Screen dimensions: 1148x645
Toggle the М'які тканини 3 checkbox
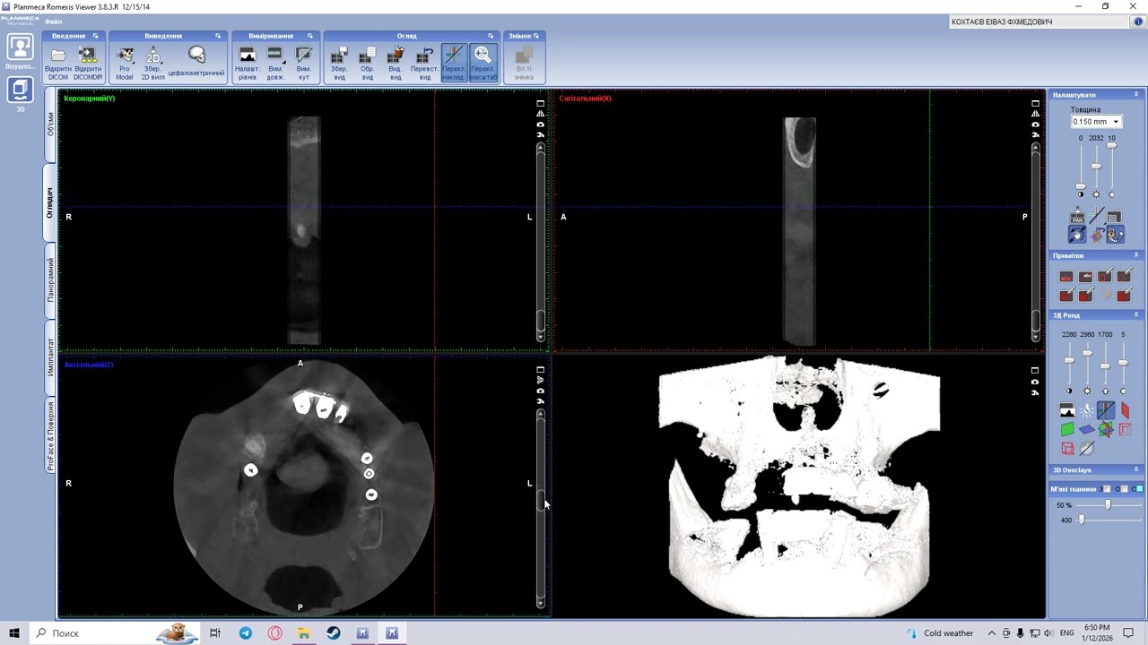(1108, 489)
